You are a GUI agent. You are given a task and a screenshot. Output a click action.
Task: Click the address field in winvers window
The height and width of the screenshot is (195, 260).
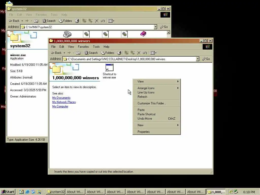tap(129, 59)
